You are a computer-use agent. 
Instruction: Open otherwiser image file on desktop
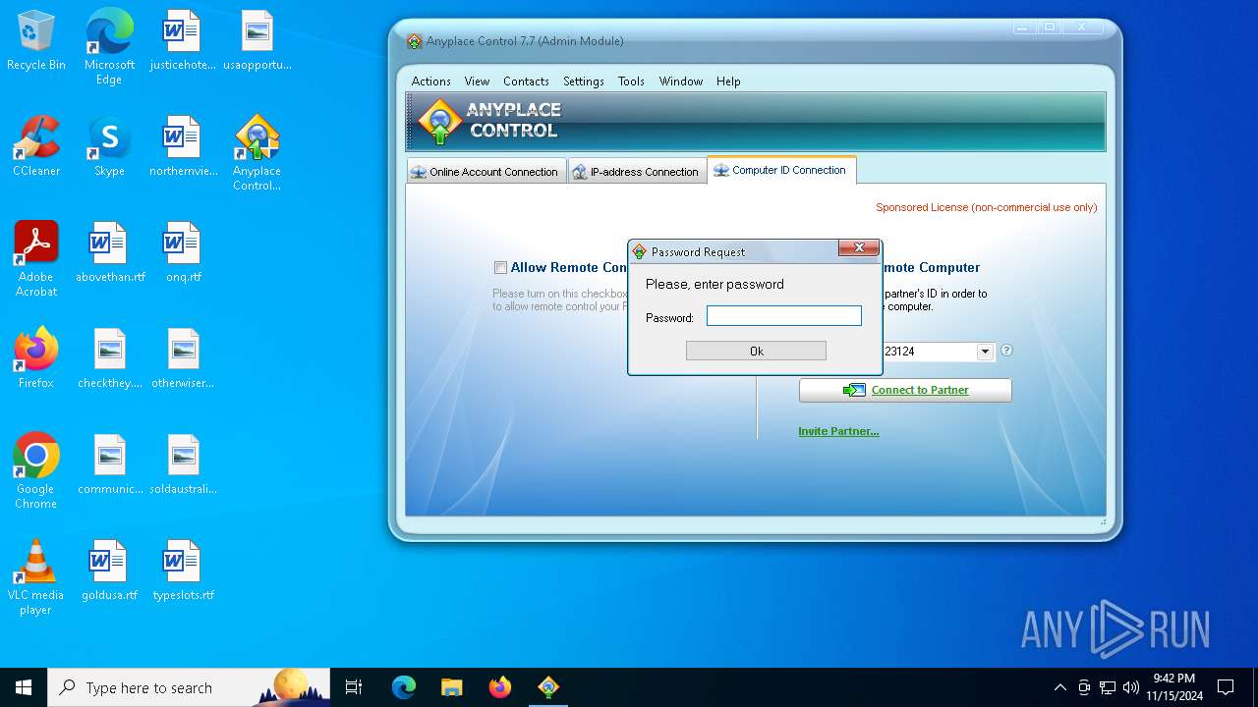click(183, 358)
